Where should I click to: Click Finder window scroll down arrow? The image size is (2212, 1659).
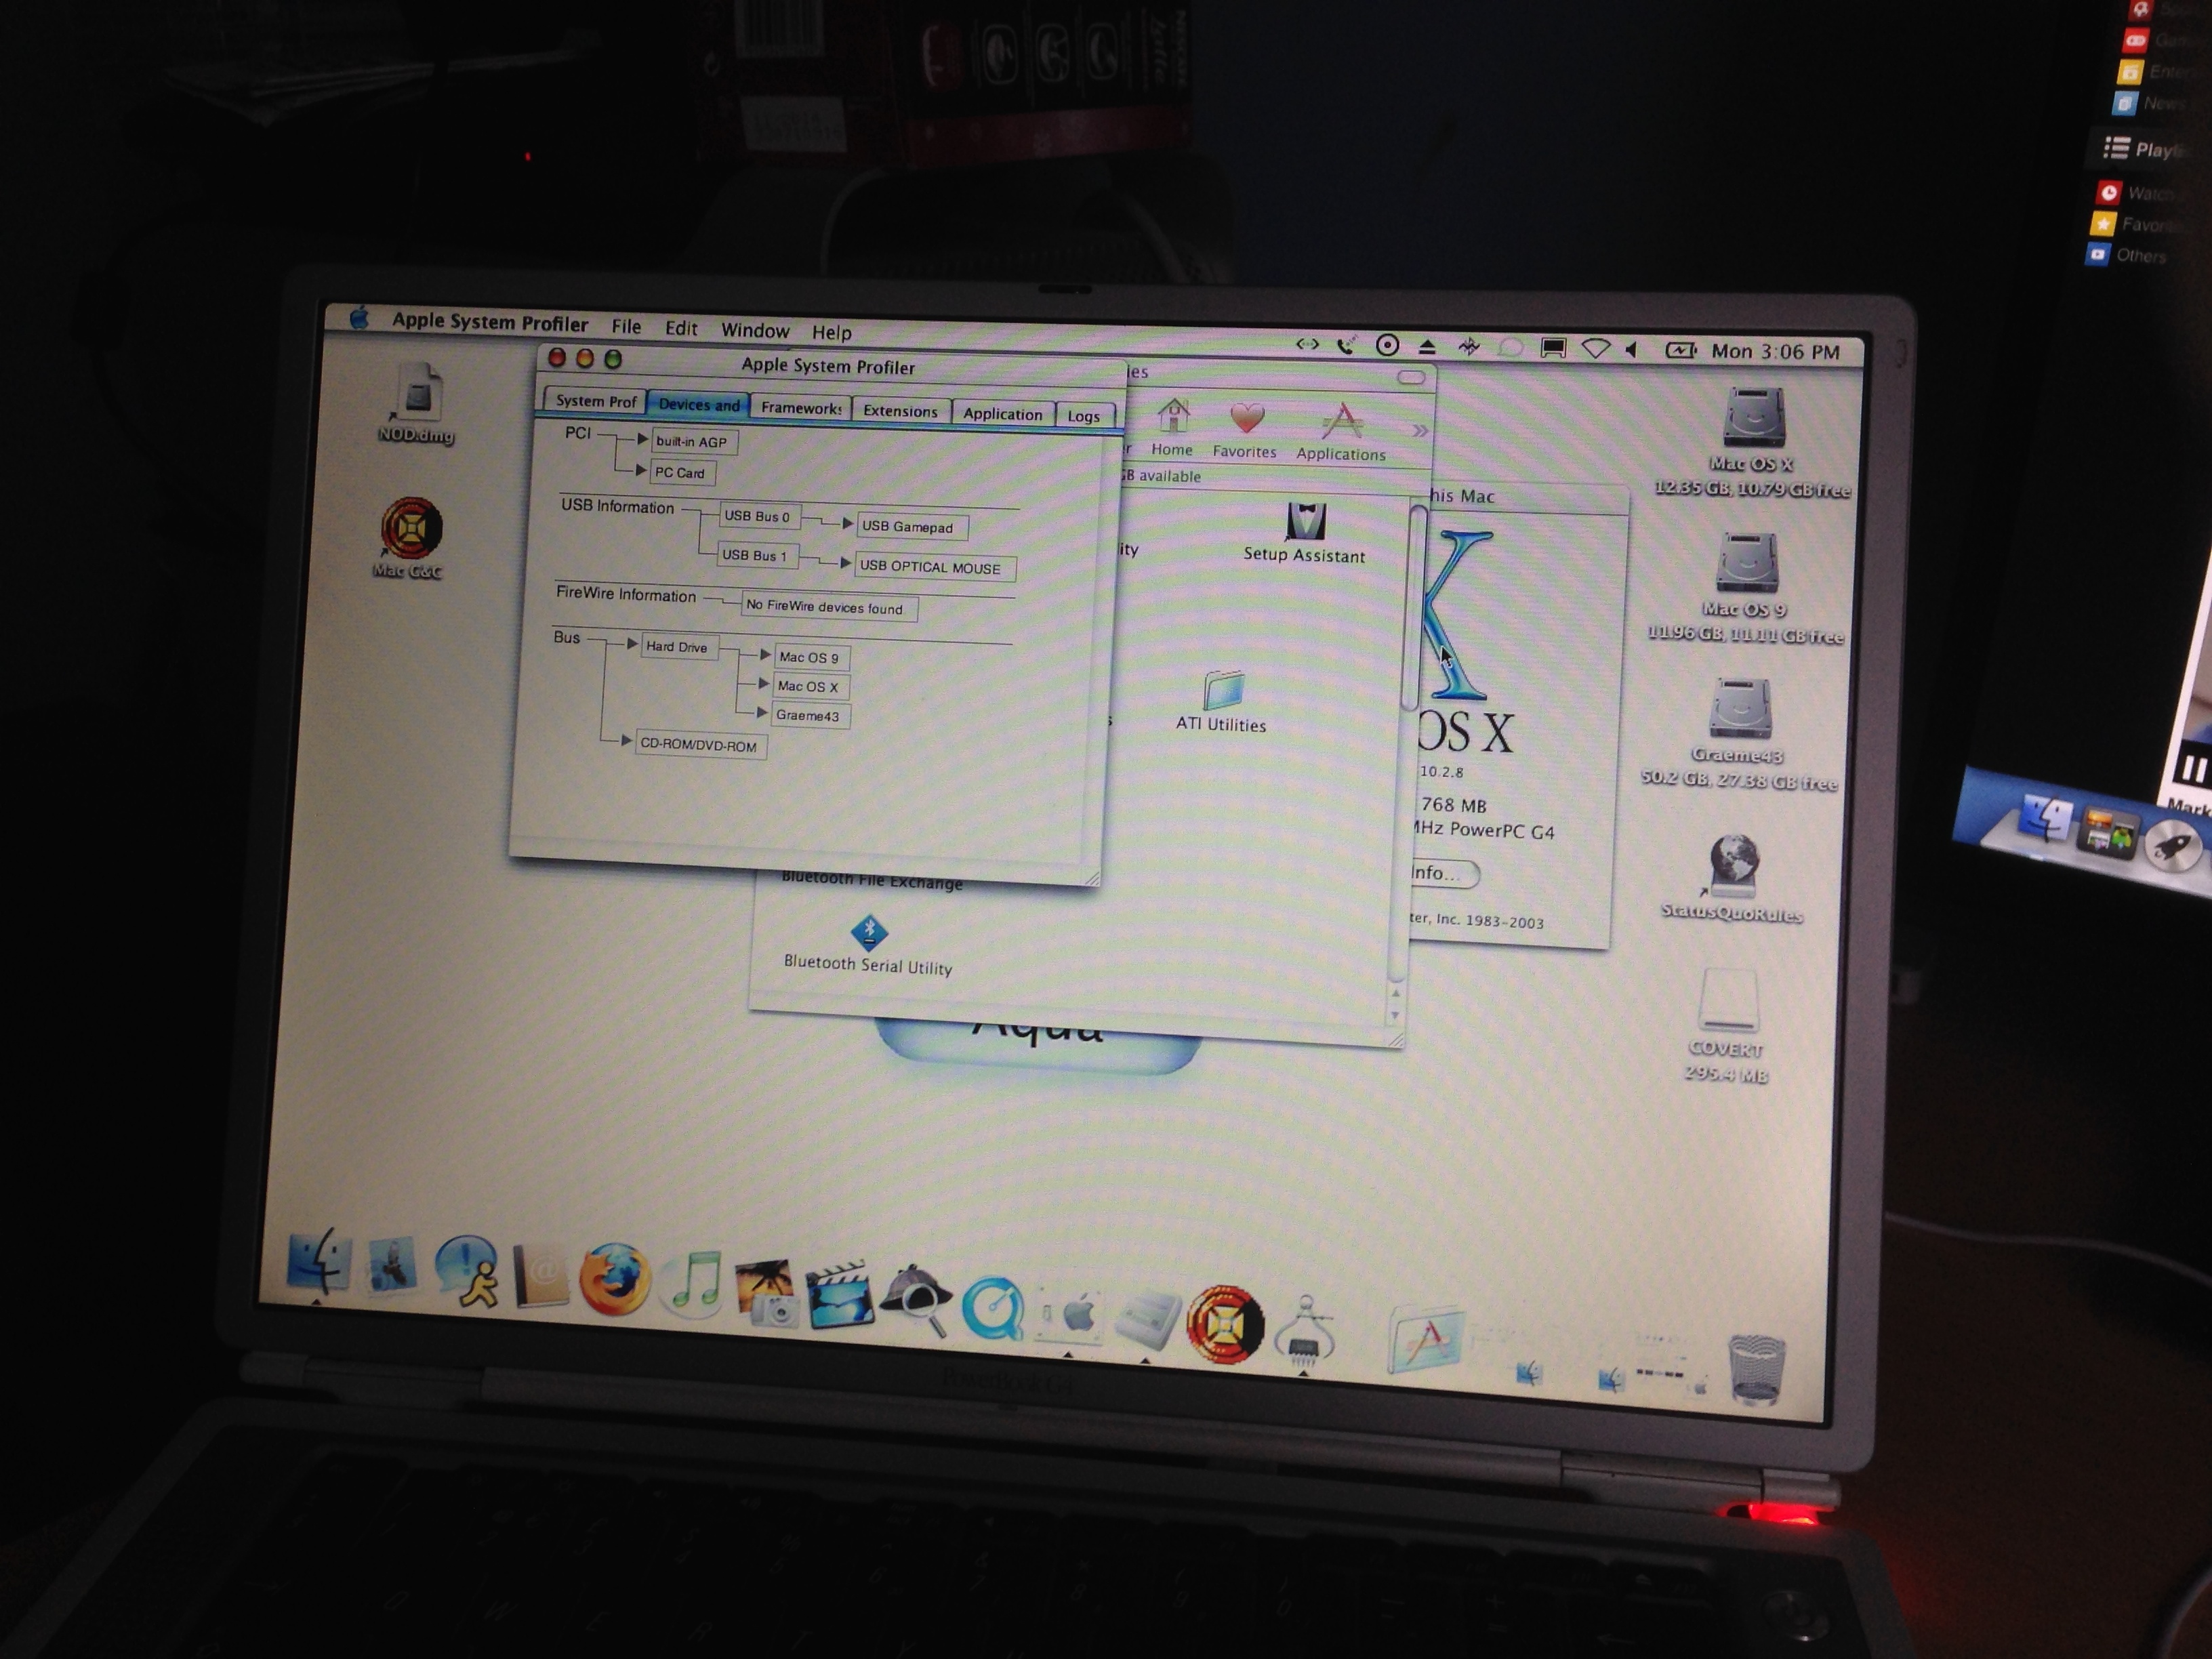click(x=1395, y=1016)
